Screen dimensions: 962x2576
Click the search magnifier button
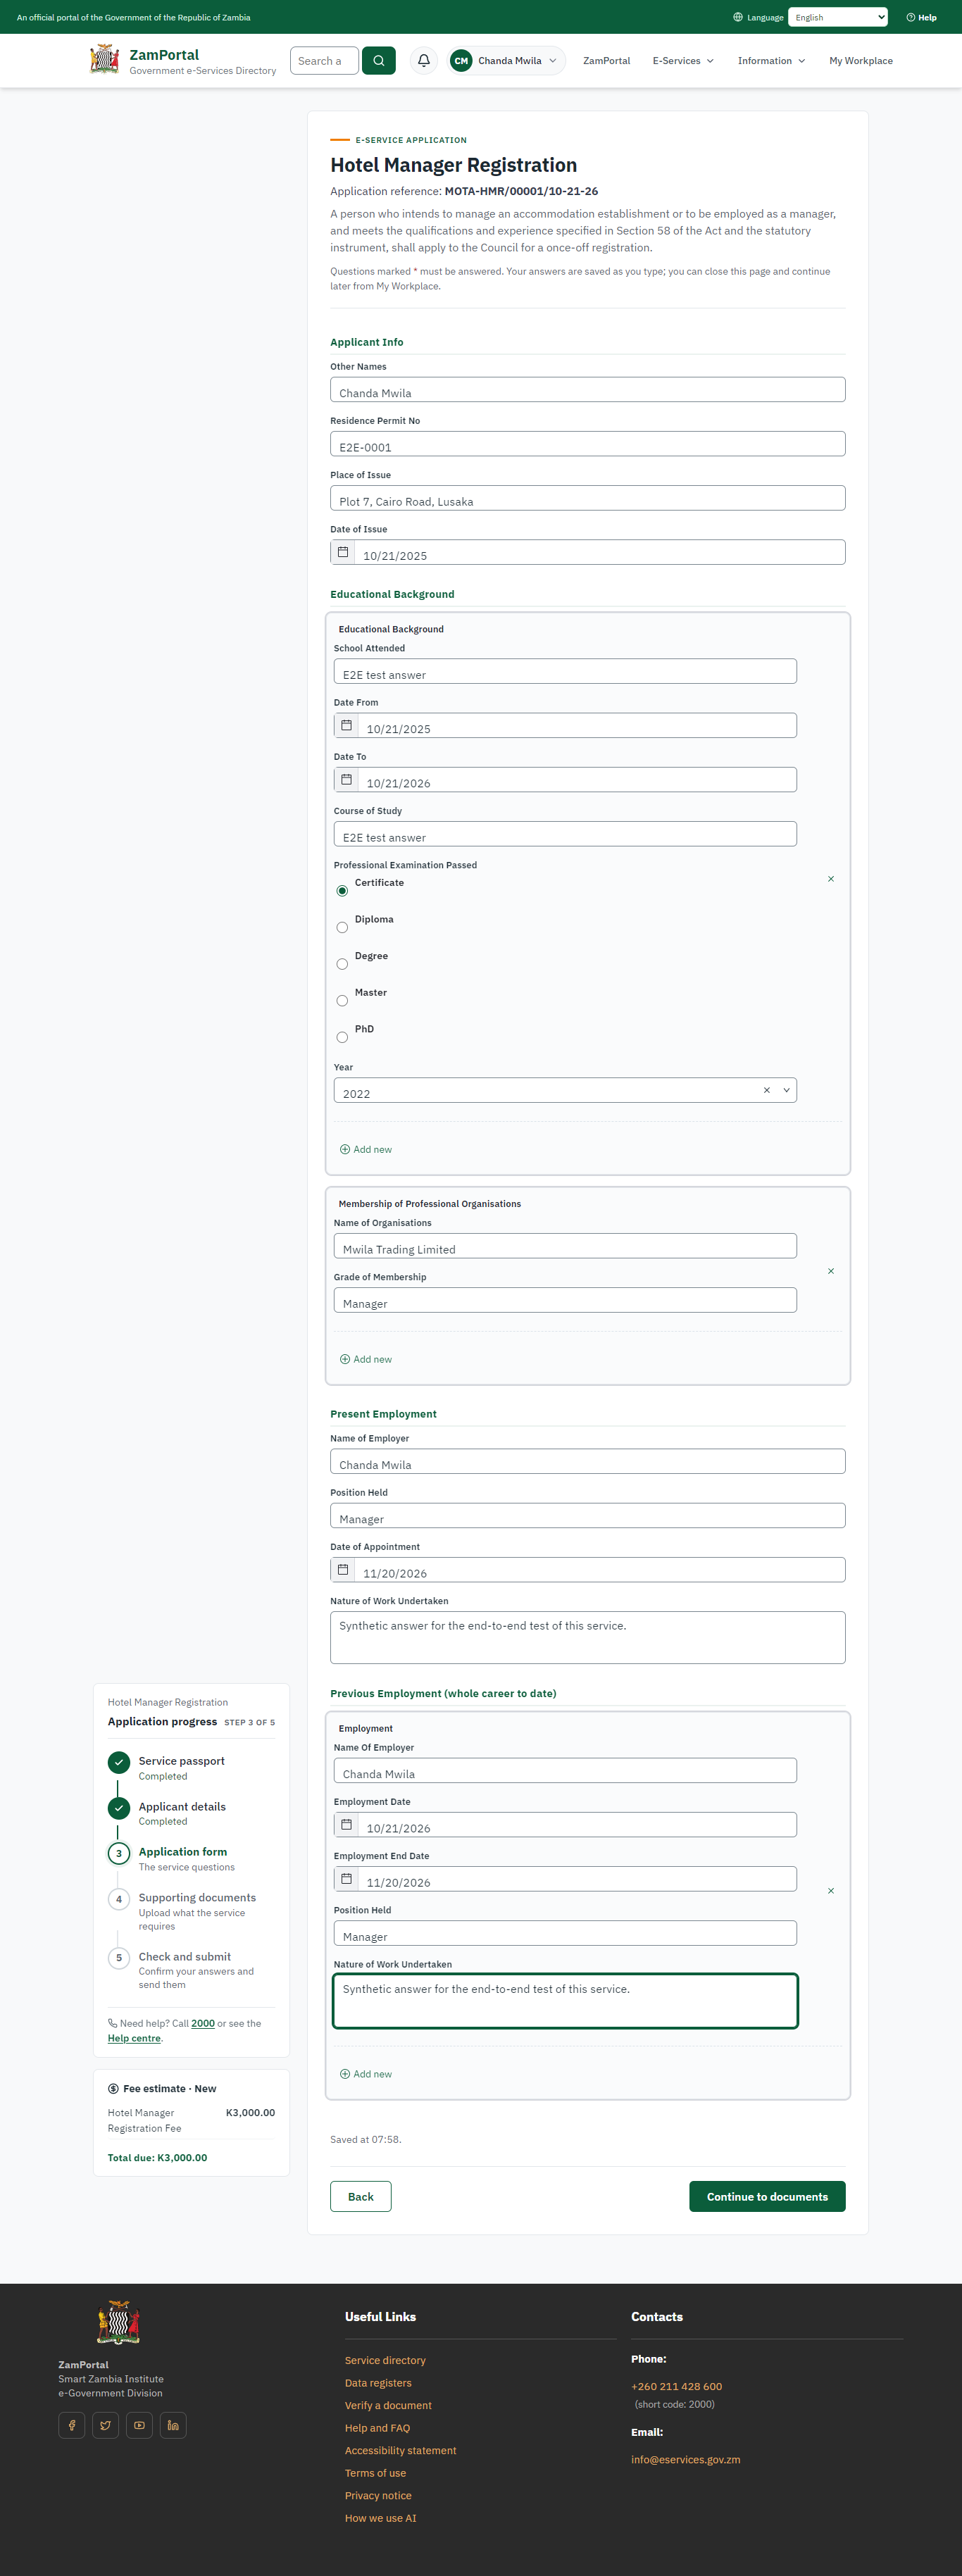[x=378, y=61]
